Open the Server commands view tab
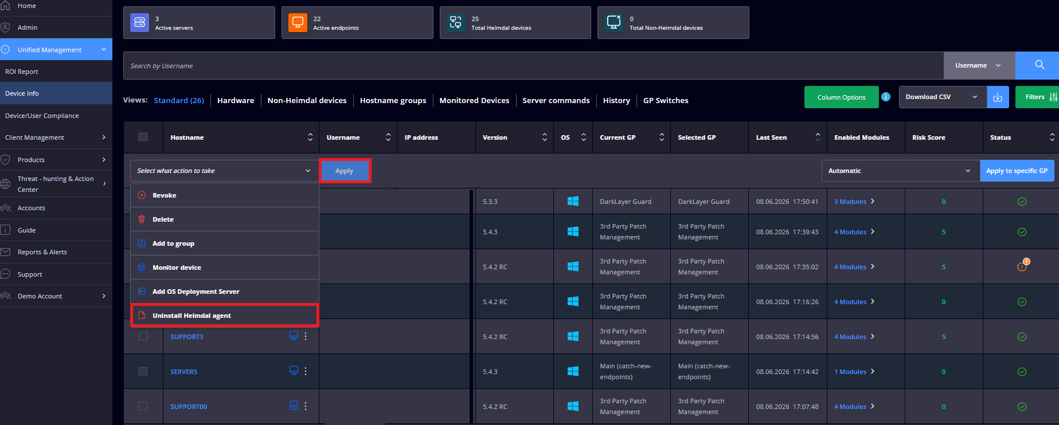The image size is (1059, 425). click(556, 100)
